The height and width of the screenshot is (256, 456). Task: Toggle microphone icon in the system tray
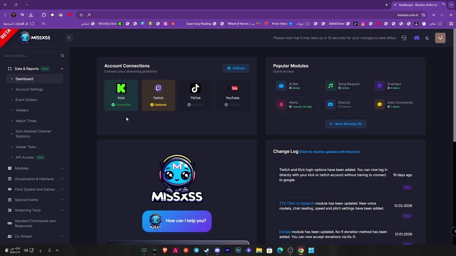50,250
